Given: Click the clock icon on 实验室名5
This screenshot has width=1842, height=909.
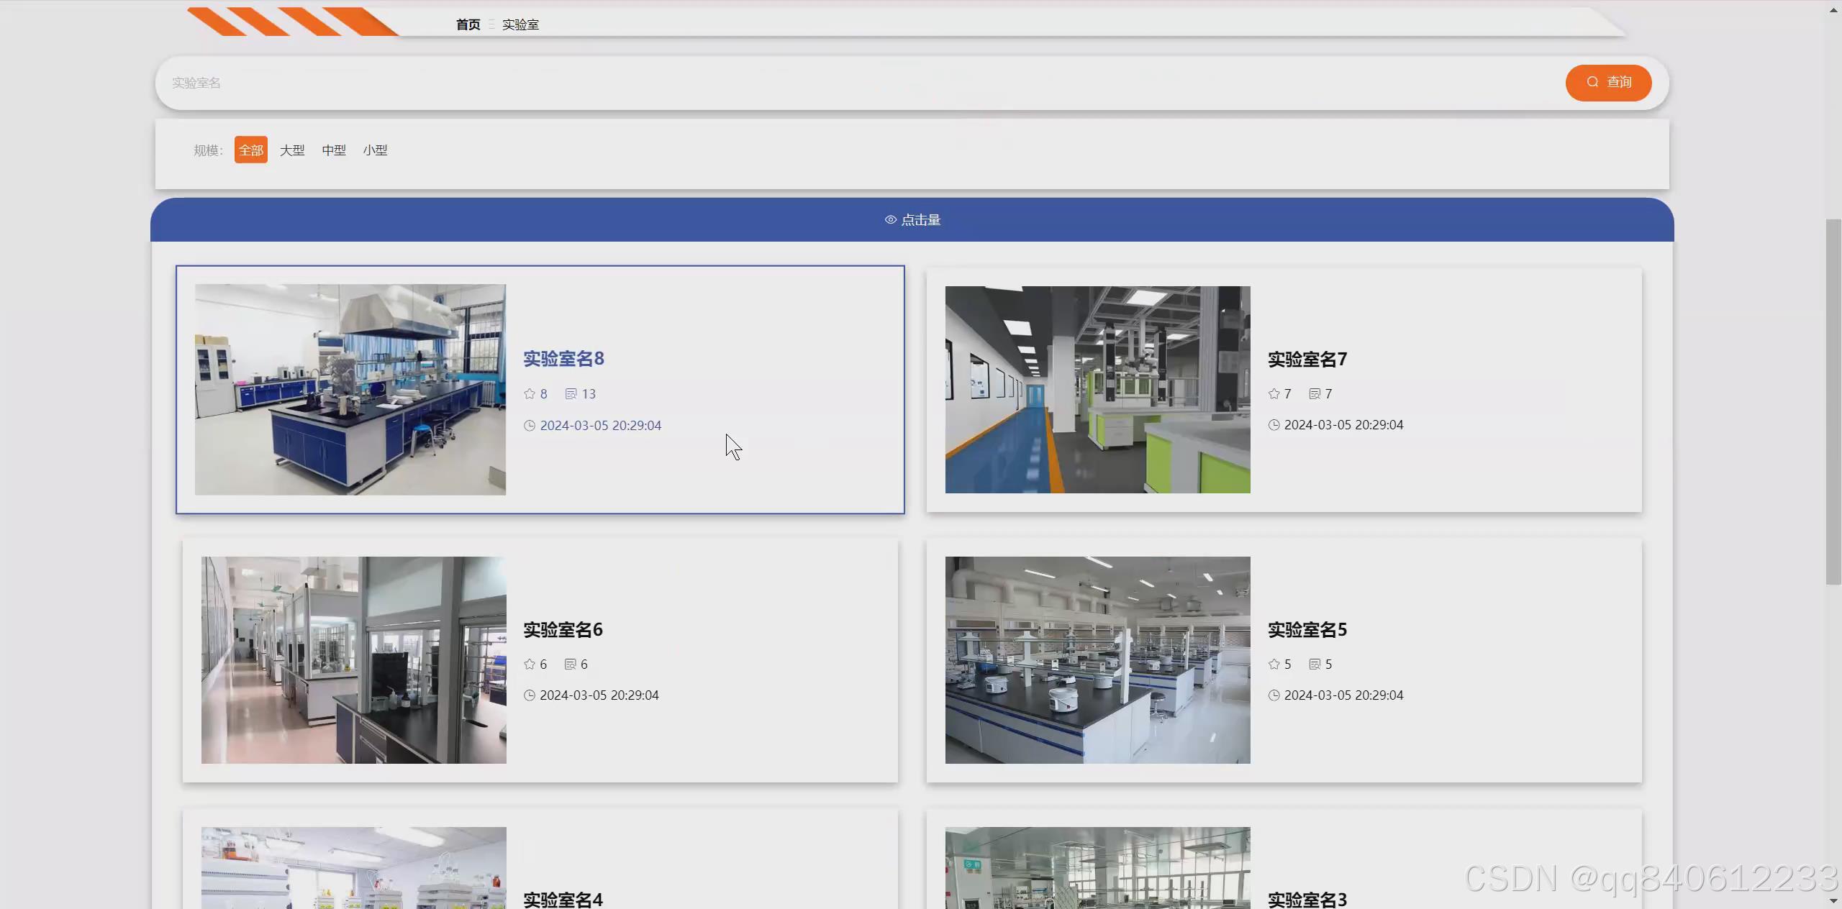Looking at the screenshot, I should point(1274,695).
